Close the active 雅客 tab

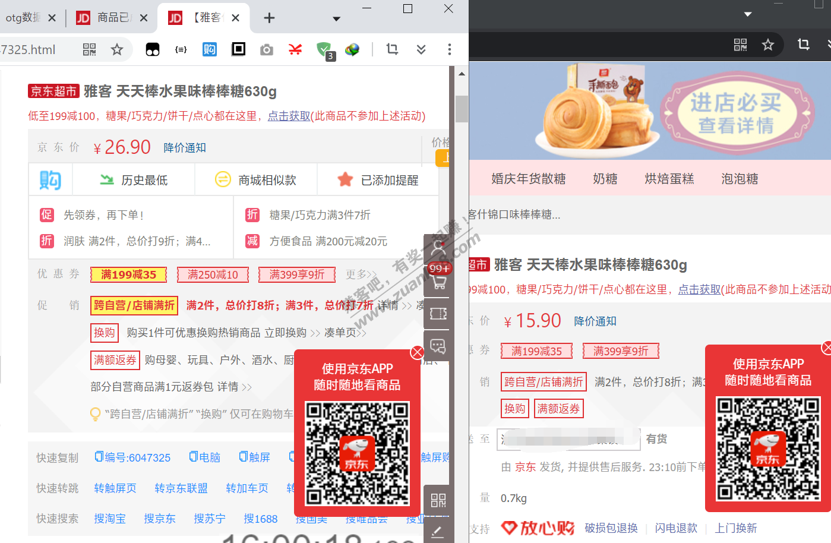235,18
